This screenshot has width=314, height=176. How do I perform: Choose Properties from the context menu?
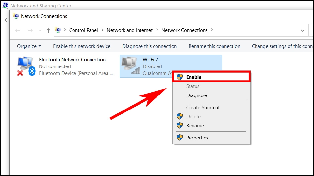pos(197,138)
